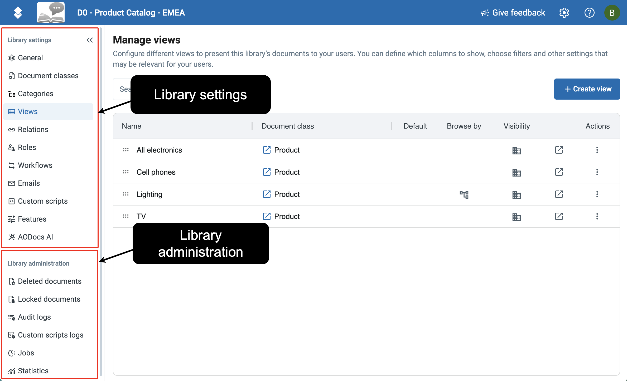Click the Create view button
627x381 pixels.
587,89
